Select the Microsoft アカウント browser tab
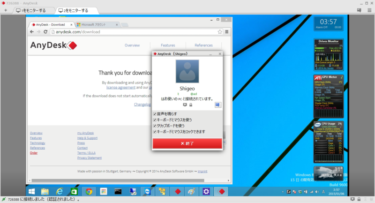 pyautogui.click(x=97, y=25)
